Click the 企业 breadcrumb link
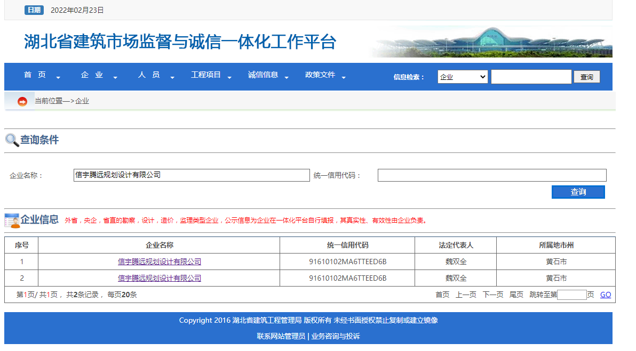This screenshot has height=351, width=636. pos(83,100)
